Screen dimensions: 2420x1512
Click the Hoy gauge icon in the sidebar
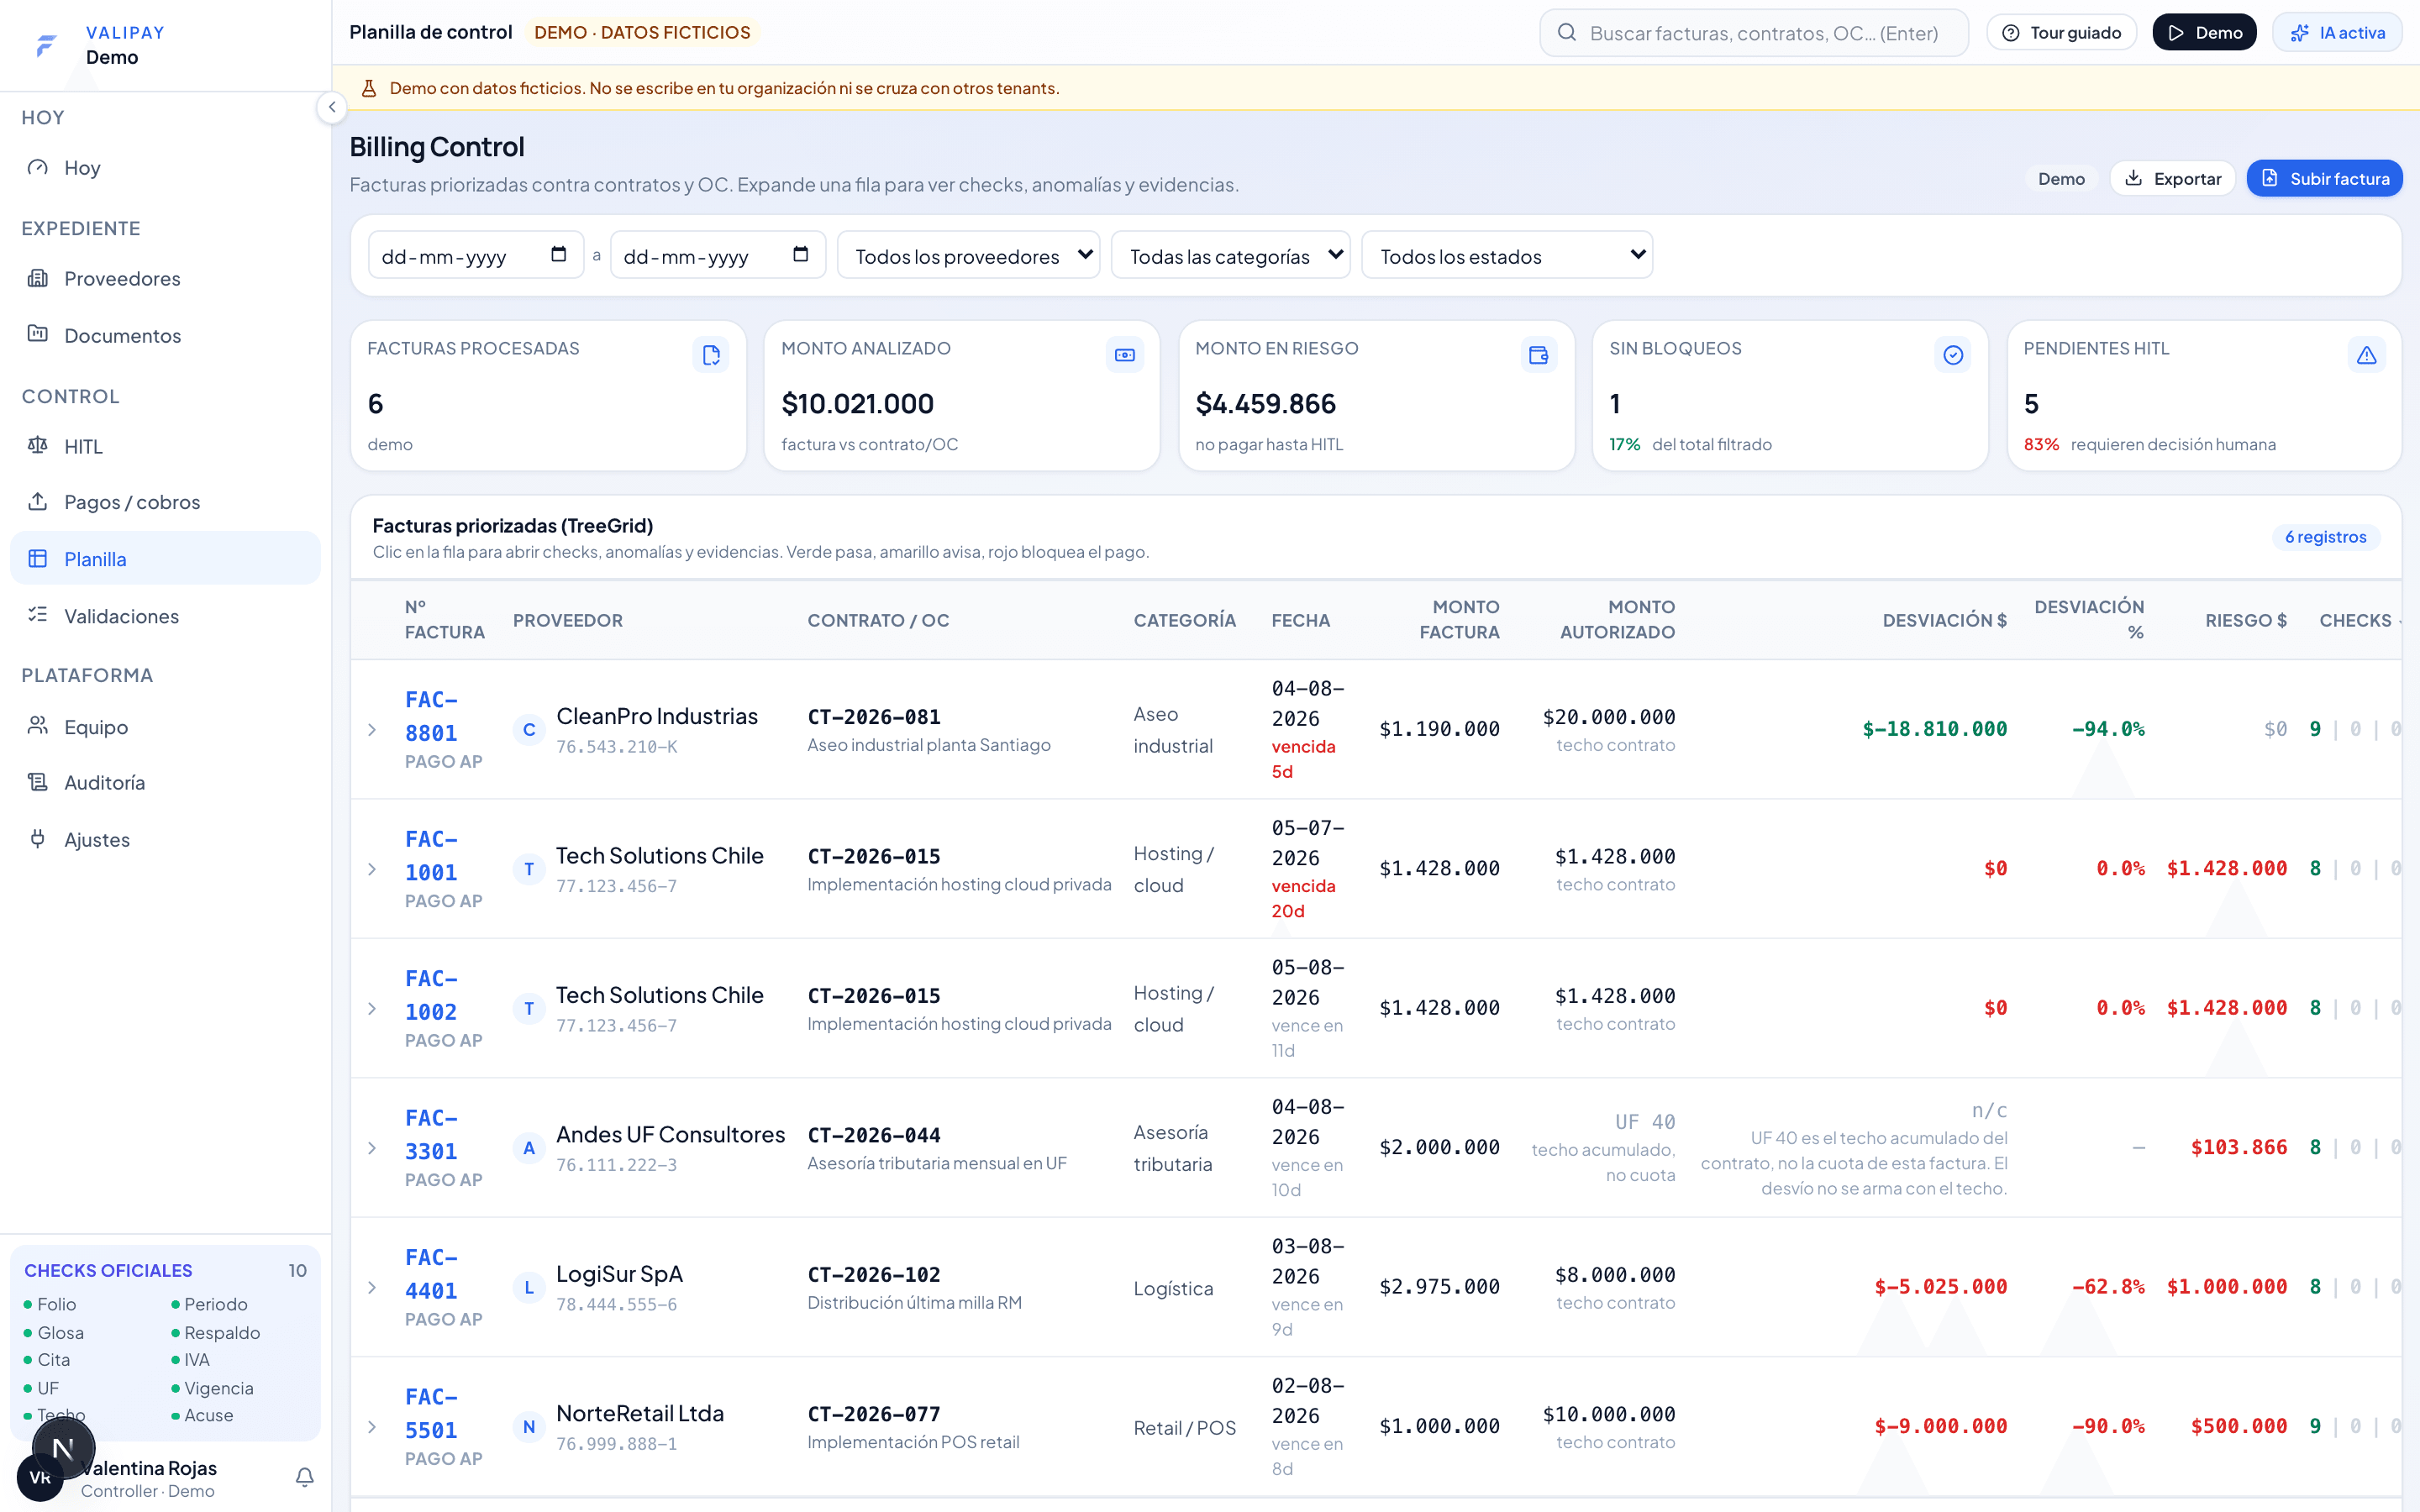[38, 167]
